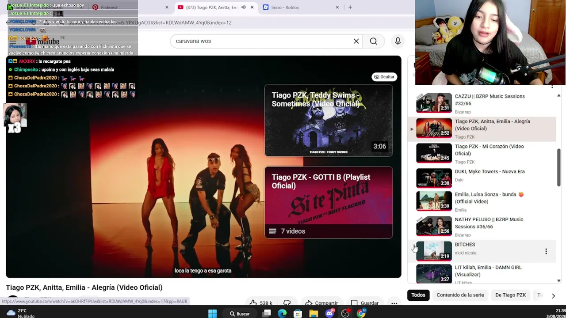Screen dimensions: 566x318
Task: Open the Windows Start menu
Action: (213, 314)
